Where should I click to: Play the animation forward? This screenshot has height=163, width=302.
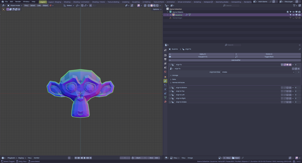(84, 158)
